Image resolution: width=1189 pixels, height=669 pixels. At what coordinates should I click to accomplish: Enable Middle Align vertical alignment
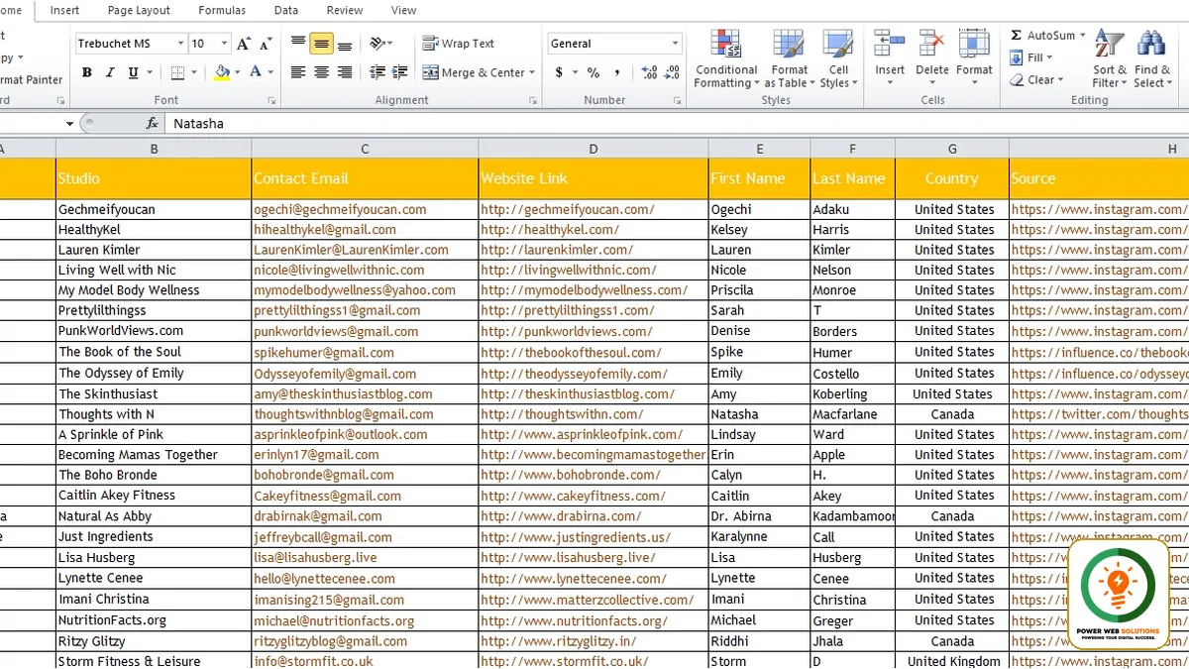tap(321, 44)
